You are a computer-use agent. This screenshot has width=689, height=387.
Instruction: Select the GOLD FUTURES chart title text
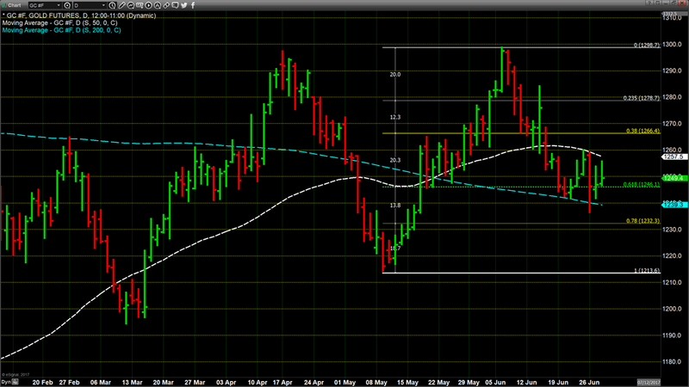pyautogui.click(x=78, y=15)
